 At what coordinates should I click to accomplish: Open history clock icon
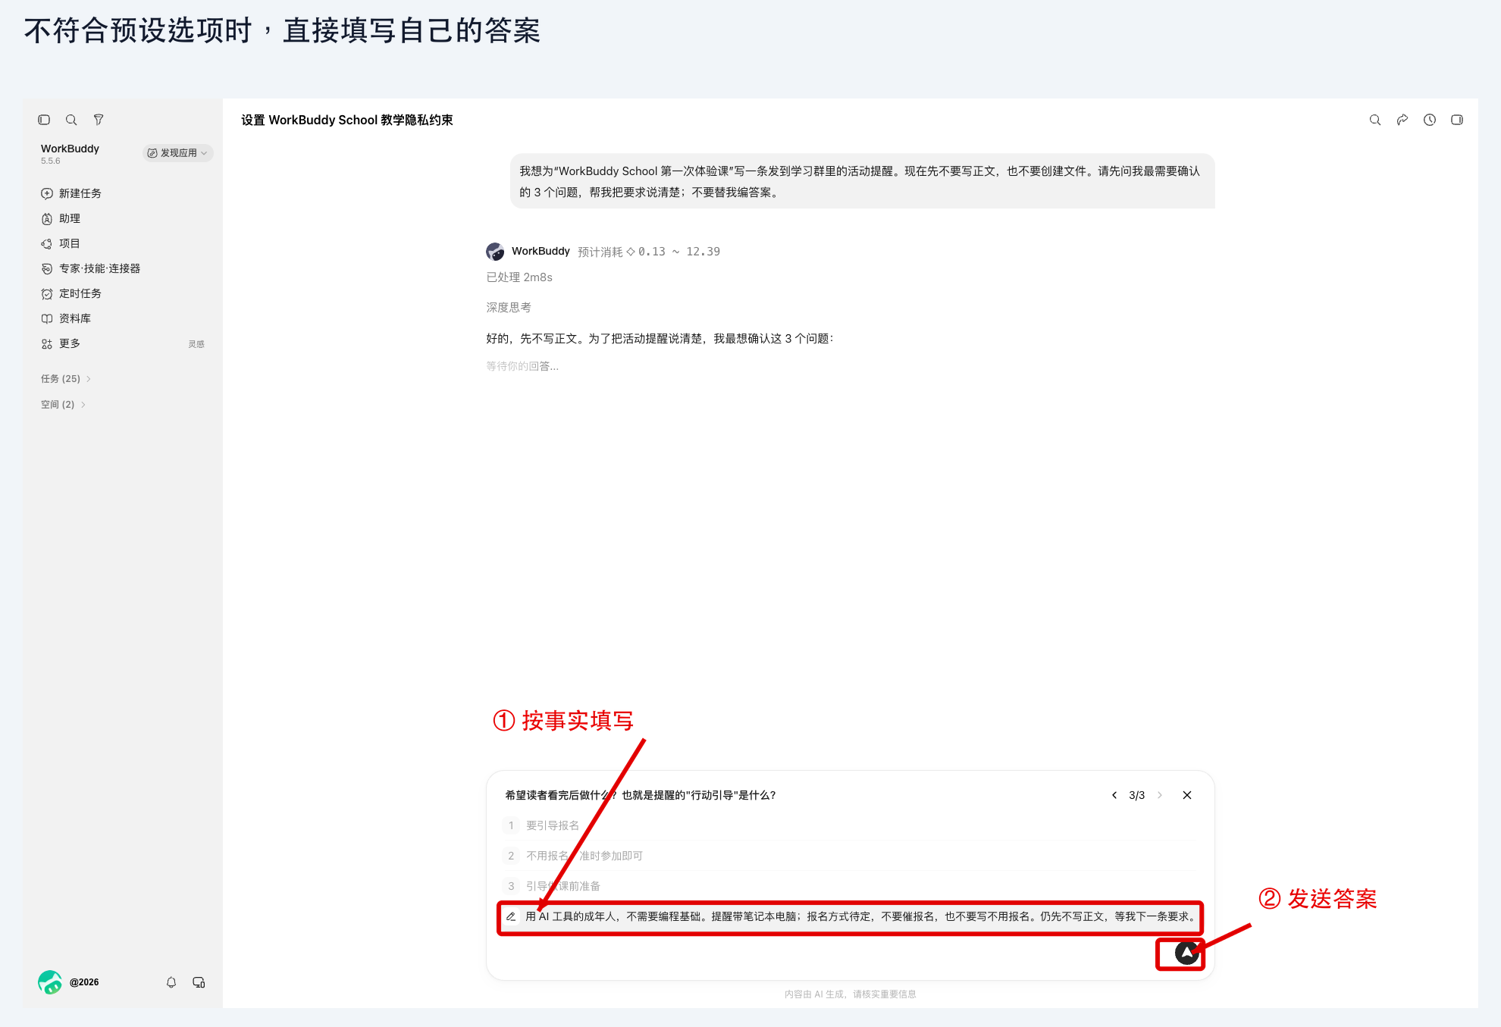tap(1430, 120)
